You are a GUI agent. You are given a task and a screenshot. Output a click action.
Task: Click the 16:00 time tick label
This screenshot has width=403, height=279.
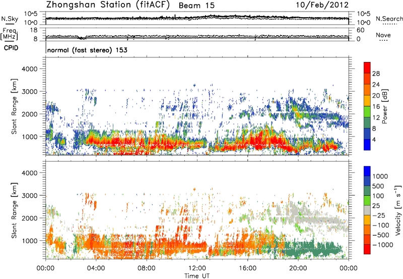click(247, 268)
